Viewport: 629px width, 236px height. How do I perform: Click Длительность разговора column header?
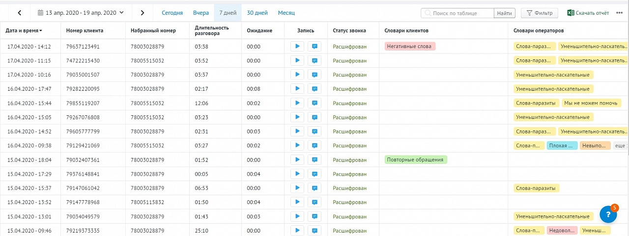[x=212, y=30]
